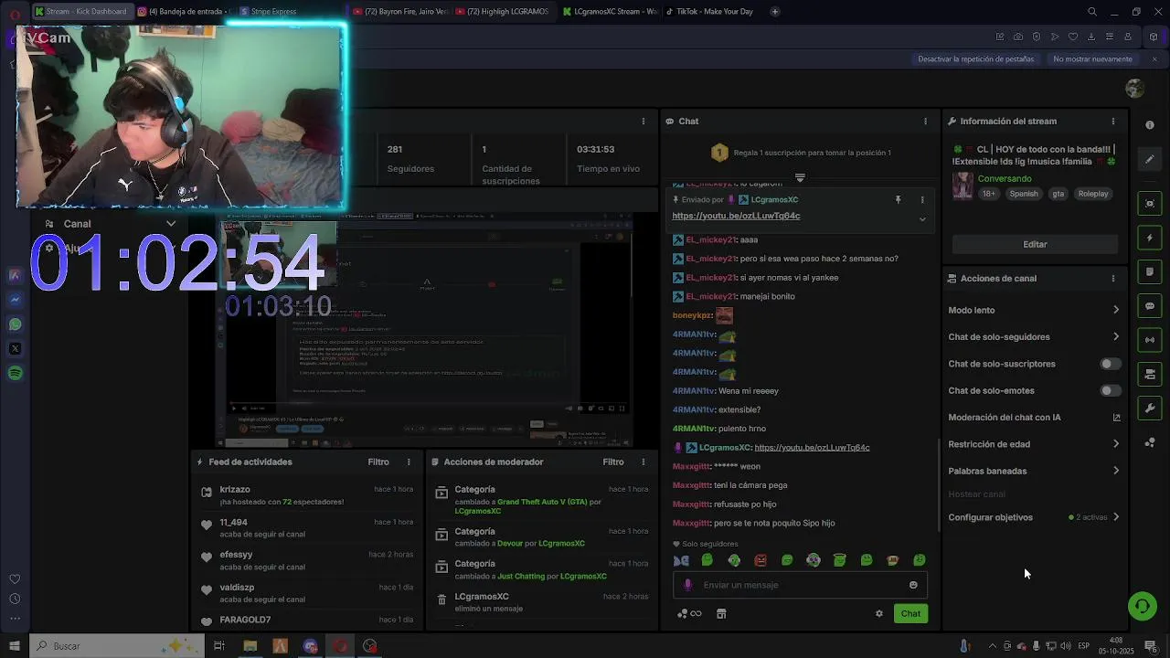This screenshot has height=658, width=1170.
Task: Switch to Bayron Fire, Jairo Vera tab
Action: click(400, 12)
